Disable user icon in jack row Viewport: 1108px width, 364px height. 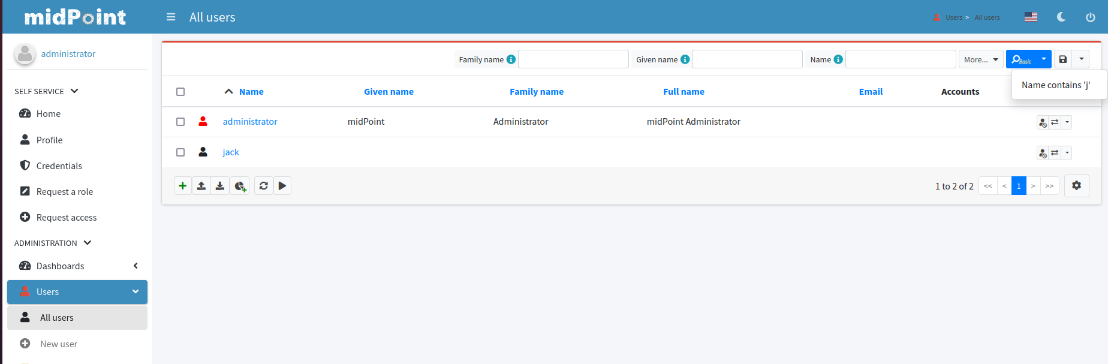(x=1043, y=153)
